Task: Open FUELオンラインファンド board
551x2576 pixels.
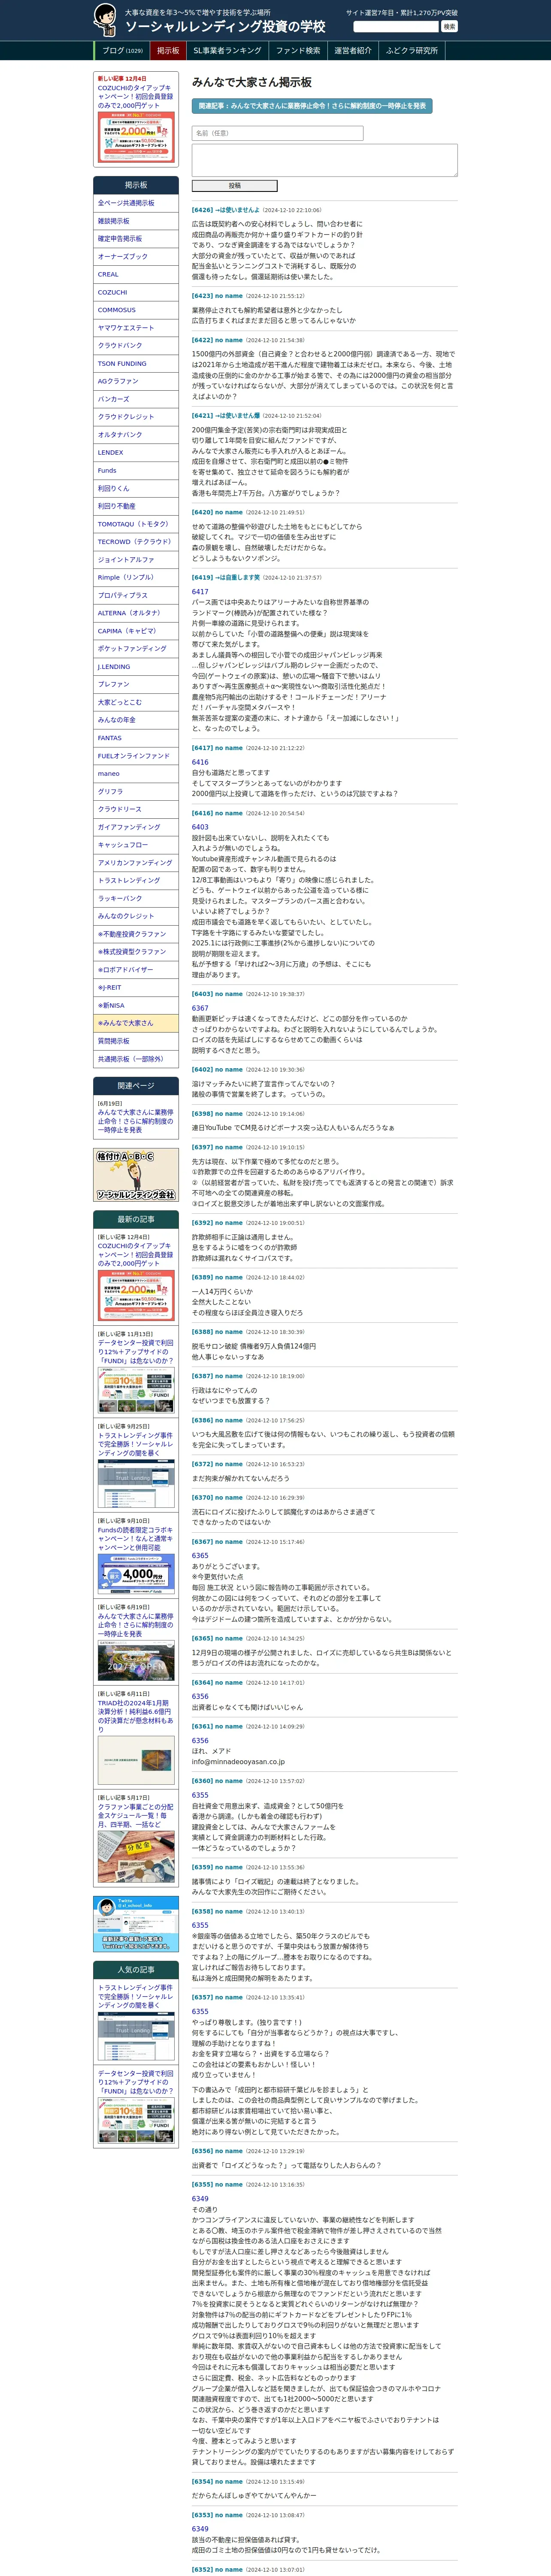Action: pyautogui.click(x=136, y=756)
